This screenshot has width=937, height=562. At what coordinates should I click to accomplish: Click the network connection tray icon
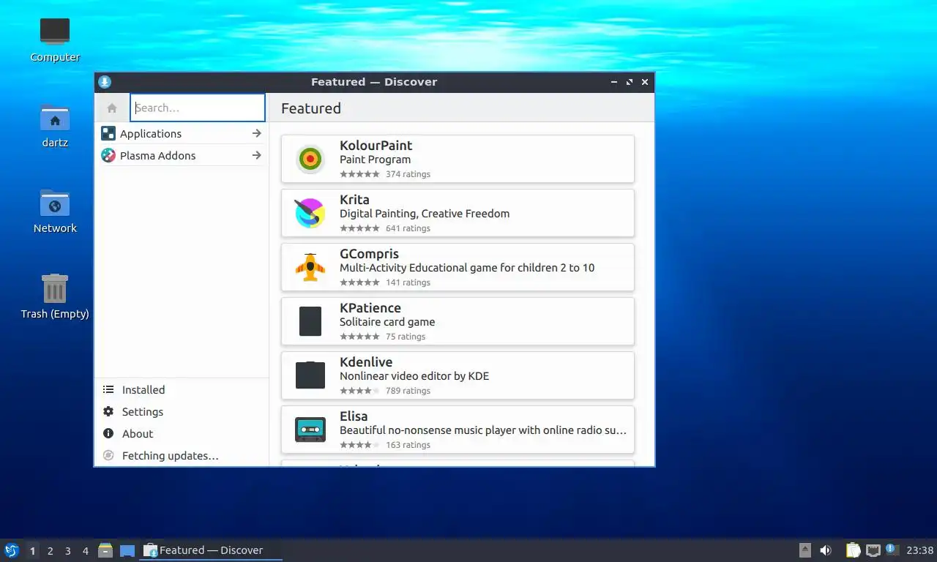[x=873, y=550]
